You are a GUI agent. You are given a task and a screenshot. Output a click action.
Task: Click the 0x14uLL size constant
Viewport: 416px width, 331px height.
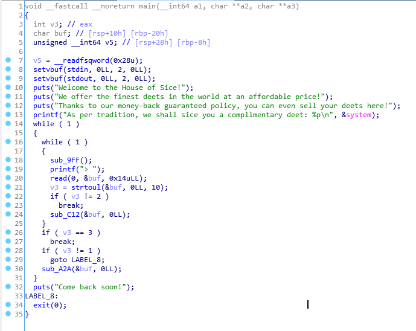tap(126, 178)
